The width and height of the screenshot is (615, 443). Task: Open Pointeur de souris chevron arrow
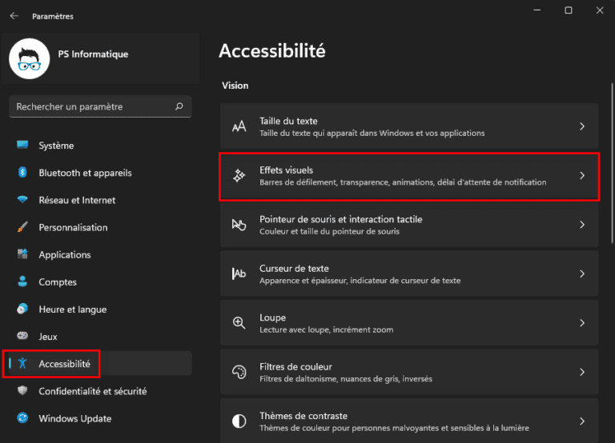coord(582,225)
